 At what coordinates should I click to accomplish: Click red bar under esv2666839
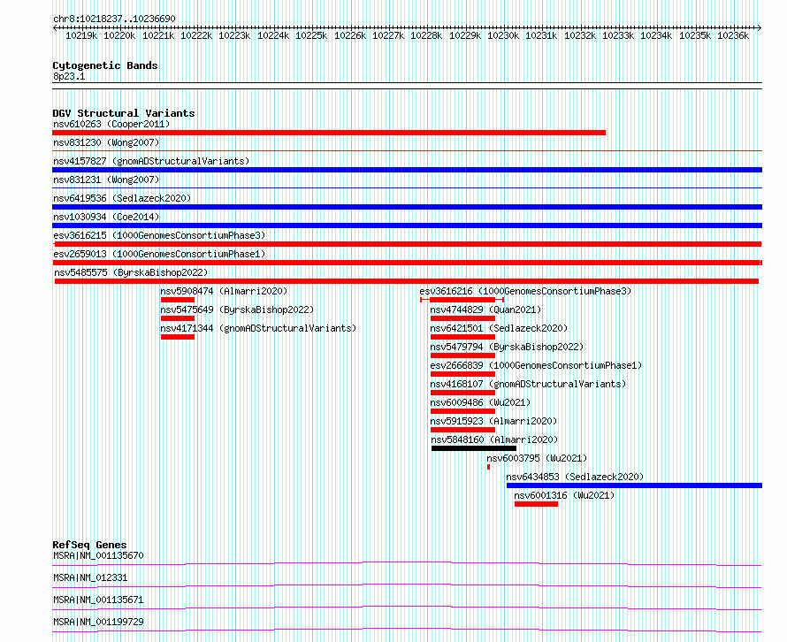pos(462,374)
